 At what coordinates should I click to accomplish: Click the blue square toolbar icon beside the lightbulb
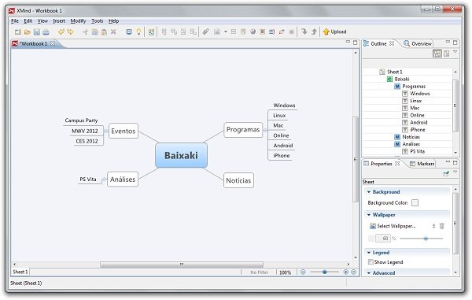tap(129, 31)
